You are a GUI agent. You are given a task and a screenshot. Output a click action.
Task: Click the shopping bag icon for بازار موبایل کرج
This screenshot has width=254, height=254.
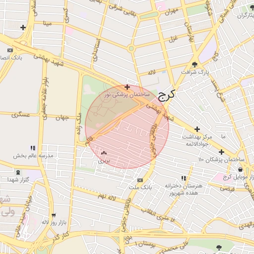[x=240, y=169]
